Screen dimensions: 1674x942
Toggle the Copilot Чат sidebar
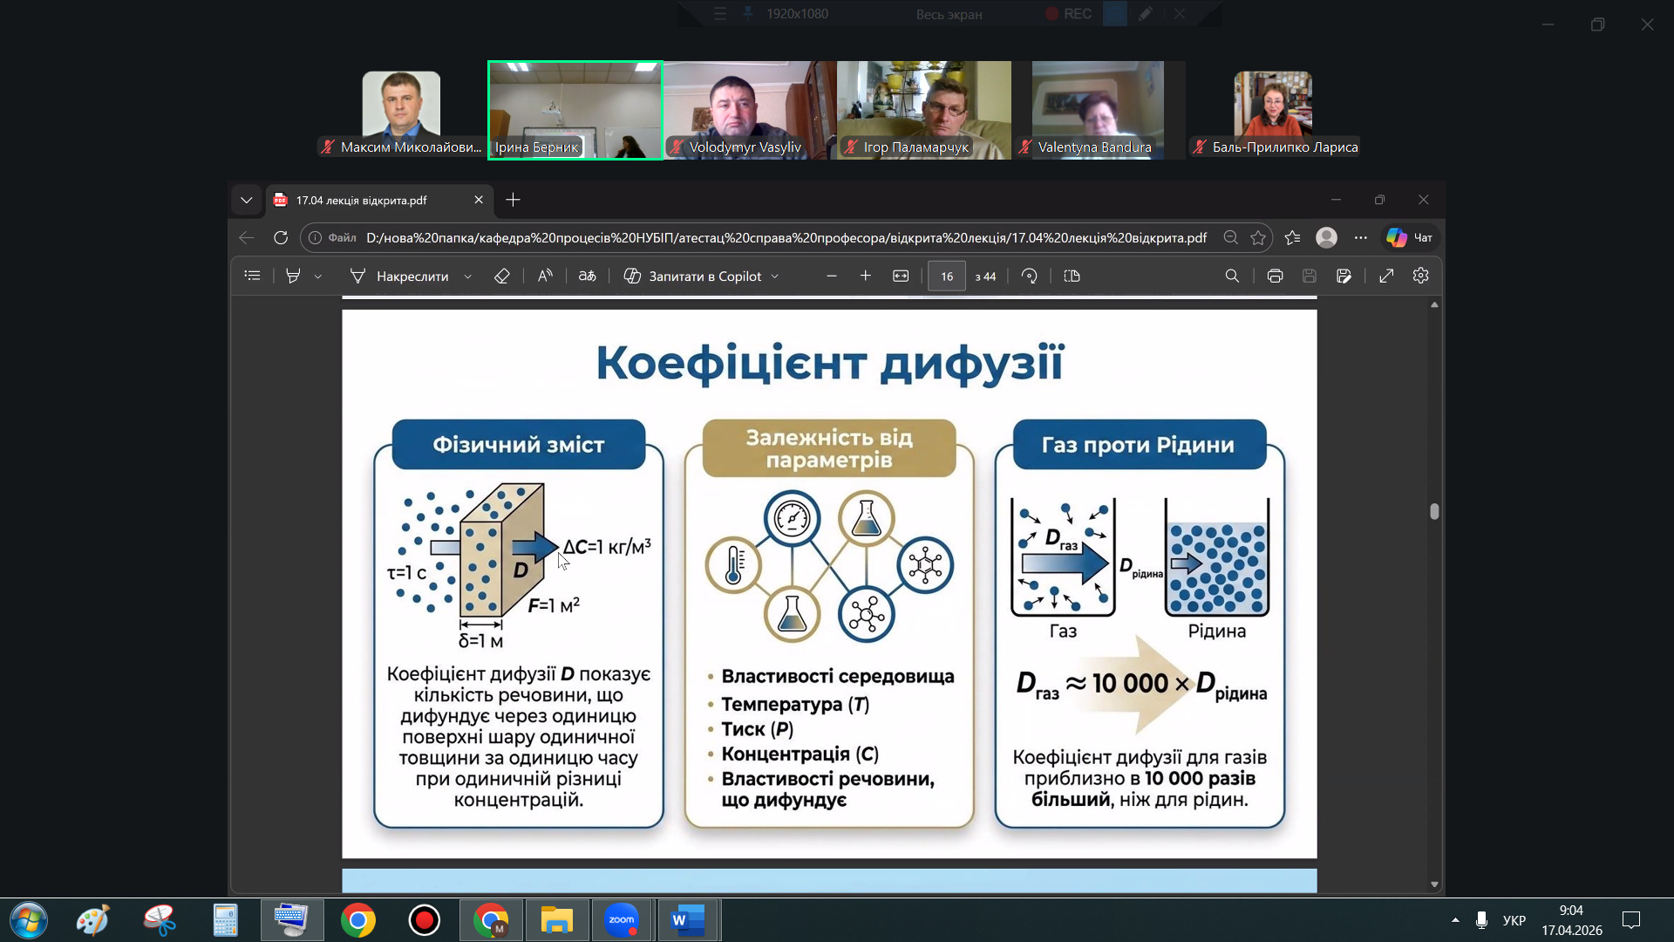[1410, 237]
